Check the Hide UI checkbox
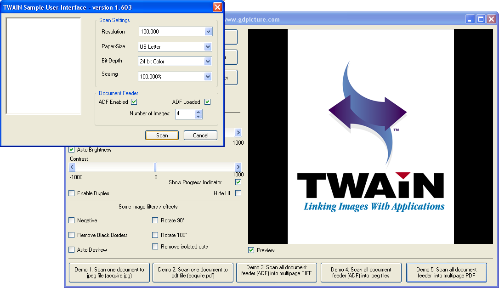This screenshot has height=288, width=499. [238, 193]
